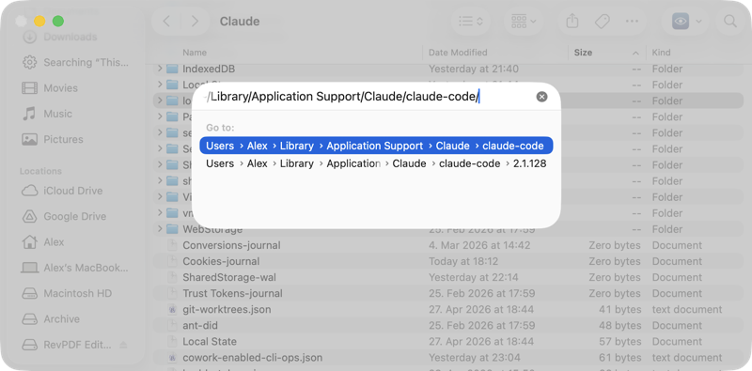Select the cowork-enabled-cli-ops.json file
This screenshot has height=371, width=752.
(x=447, y=358)
